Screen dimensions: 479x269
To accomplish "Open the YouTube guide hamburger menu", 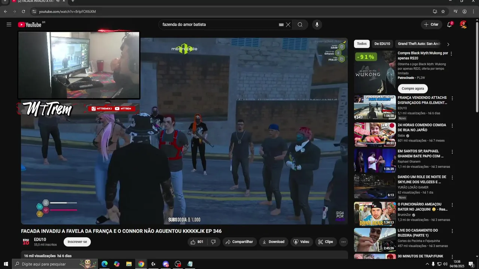I will (9, 25).
